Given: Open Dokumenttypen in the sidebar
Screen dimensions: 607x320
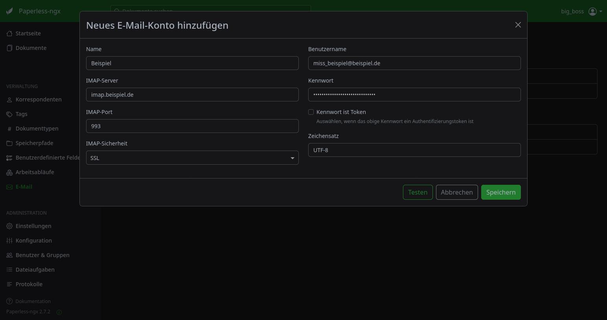Looking at the screenshot, I should point(37,129).
